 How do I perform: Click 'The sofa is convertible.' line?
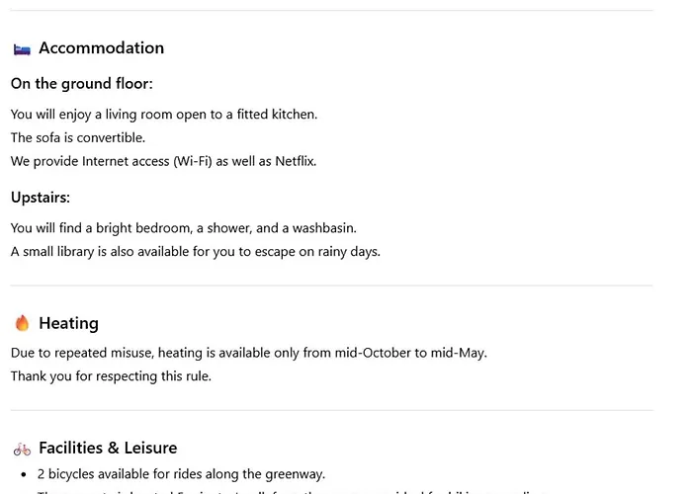(x=78, y=137)
